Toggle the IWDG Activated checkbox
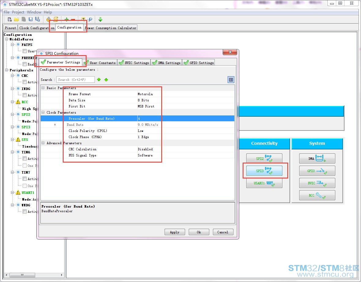The width and height of the screenshot is (361, 282). click(25, 95)
